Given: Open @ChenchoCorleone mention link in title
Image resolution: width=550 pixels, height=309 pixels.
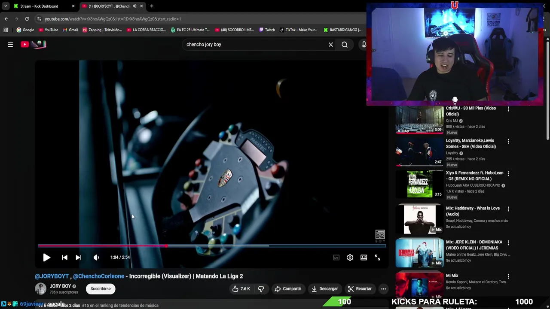Looking at the screenshot, I should (98, 276).
